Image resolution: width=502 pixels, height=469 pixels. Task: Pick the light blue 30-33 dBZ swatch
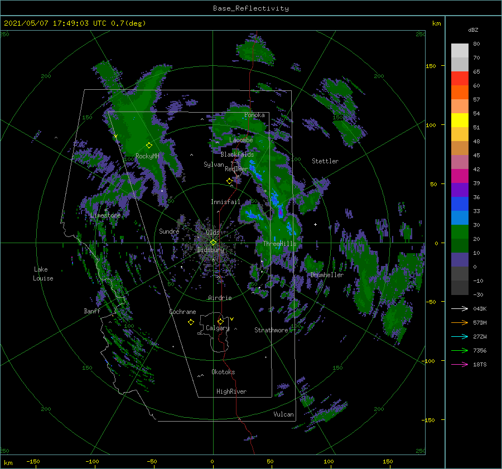tap(460, 217)
